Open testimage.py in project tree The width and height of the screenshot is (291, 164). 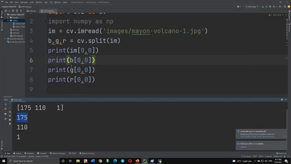[x=16, y=36]
